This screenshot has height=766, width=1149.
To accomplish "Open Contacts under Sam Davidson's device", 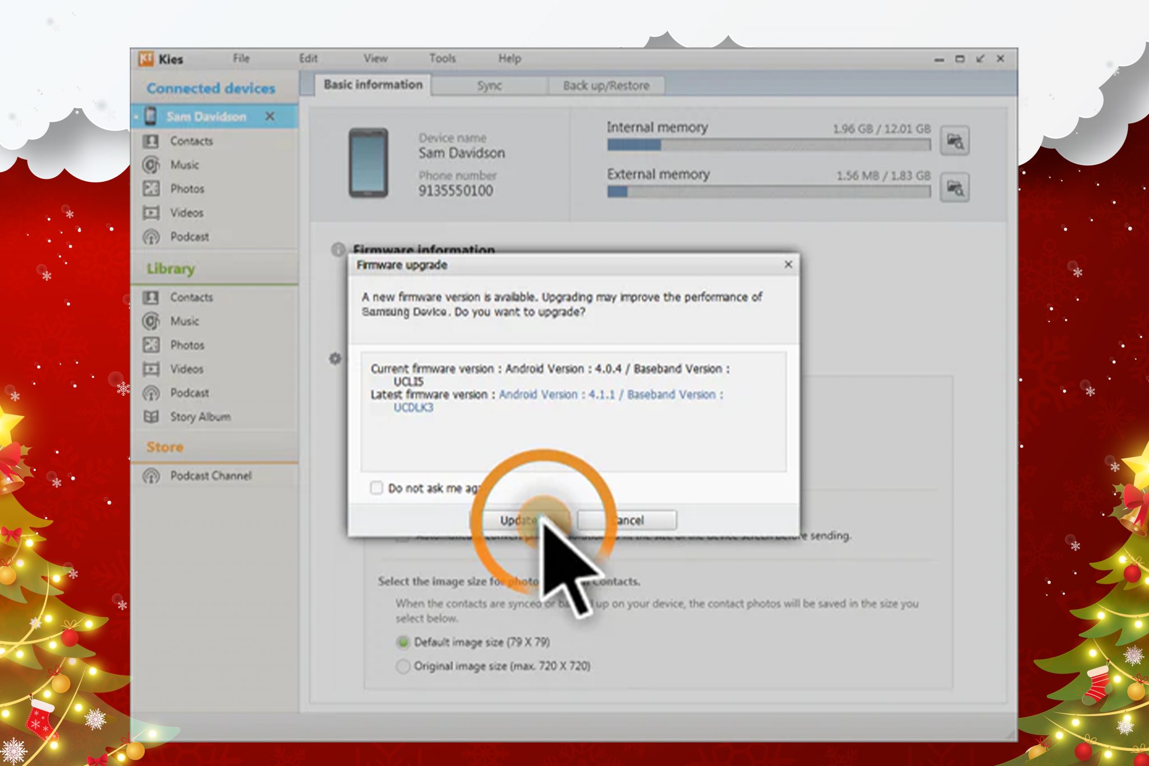I will click(x=191, y=141).
